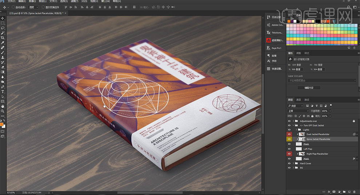The height and width of the screenshot is (195, 360).
Task: Hide the Right Flap Placeholder layer
Action: (x=289, y=154)
